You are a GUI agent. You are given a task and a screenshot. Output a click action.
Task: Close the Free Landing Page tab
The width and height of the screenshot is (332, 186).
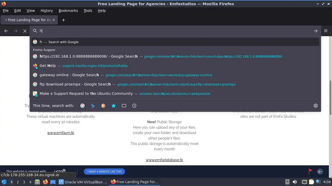(54, 20)
